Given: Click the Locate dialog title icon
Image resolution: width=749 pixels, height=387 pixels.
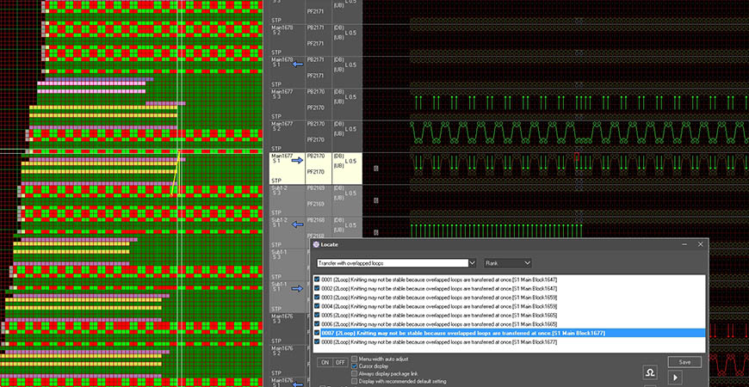Looking at the screenshot, I should click(316, 244).
